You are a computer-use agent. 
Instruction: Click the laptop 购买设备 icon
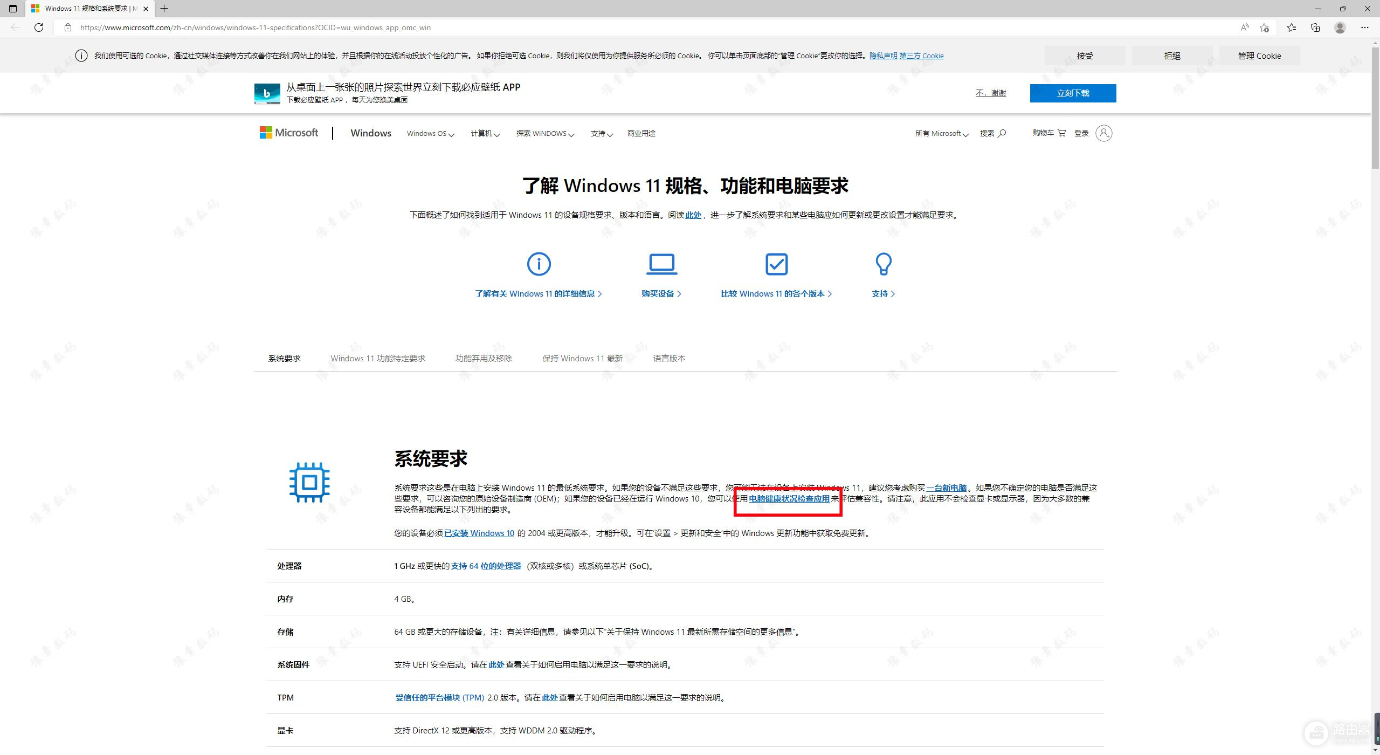(661, 264)
